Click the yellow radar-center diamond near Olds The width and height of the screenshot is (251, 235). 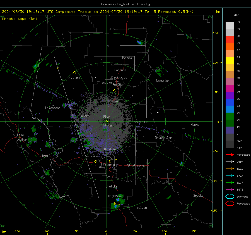[x=106, y=122]
